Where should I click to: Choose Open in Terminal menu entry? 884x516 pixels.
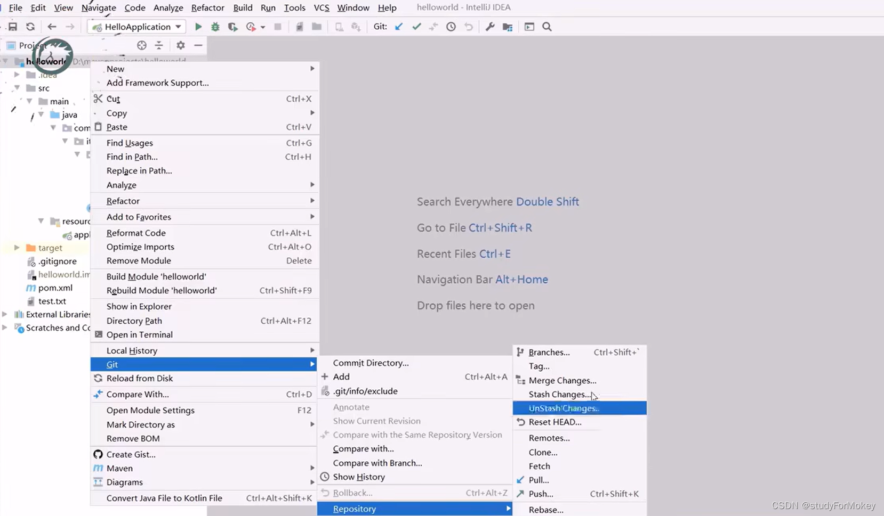205,334
